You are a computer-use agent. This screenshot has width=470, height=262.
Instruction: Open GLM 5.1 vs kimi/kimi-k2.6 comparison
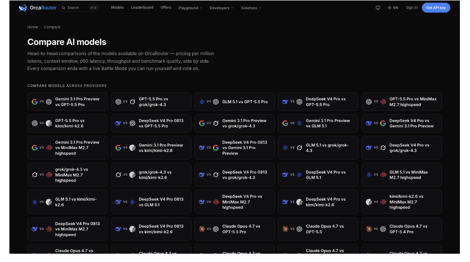coord(68,202)
